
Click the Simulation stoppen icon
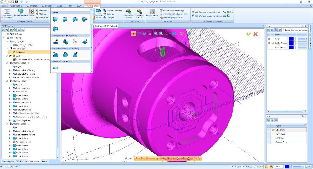pyautogui.click(x=139, y=11)
